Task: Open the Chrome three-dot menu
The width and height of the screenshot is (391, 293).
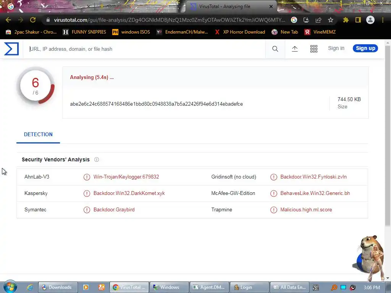Action: click(x=383, y=20)
